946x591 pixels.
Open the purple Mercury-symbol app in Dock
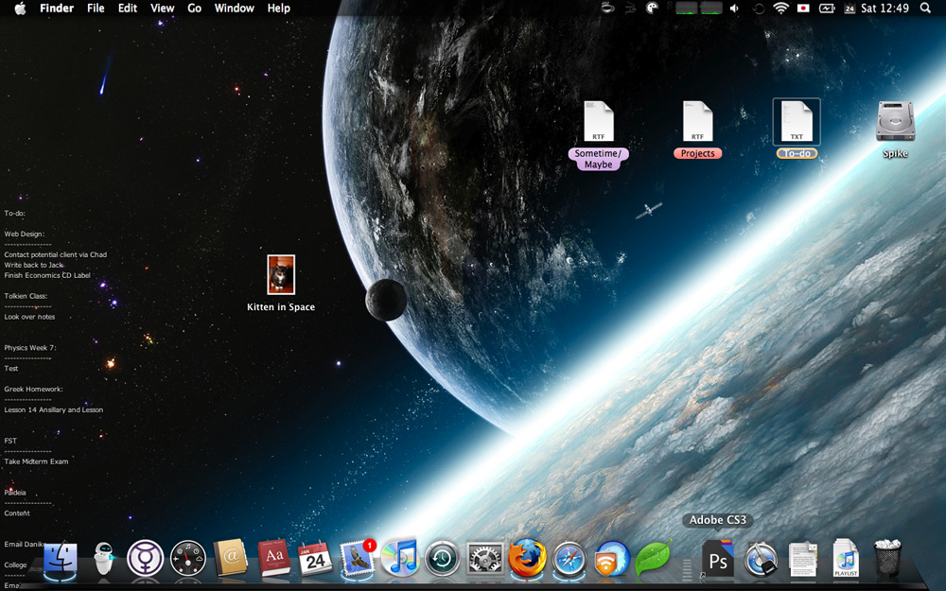pos(146,558)
